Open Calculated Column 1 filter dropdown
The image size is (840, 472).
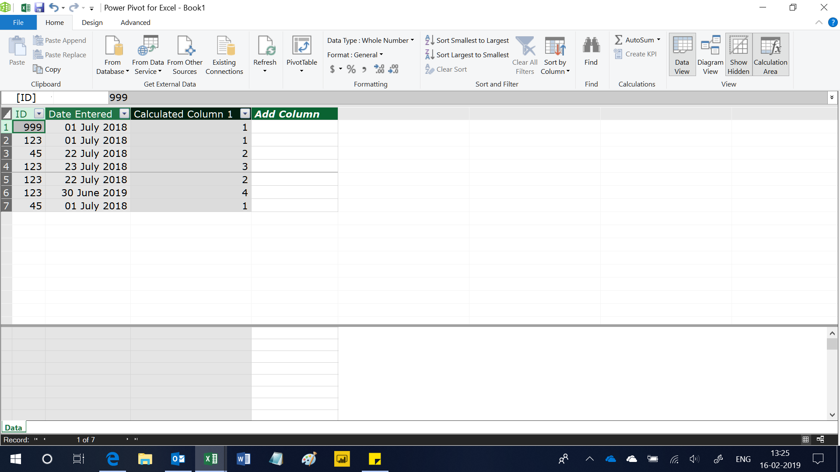(x=245, y=114)
